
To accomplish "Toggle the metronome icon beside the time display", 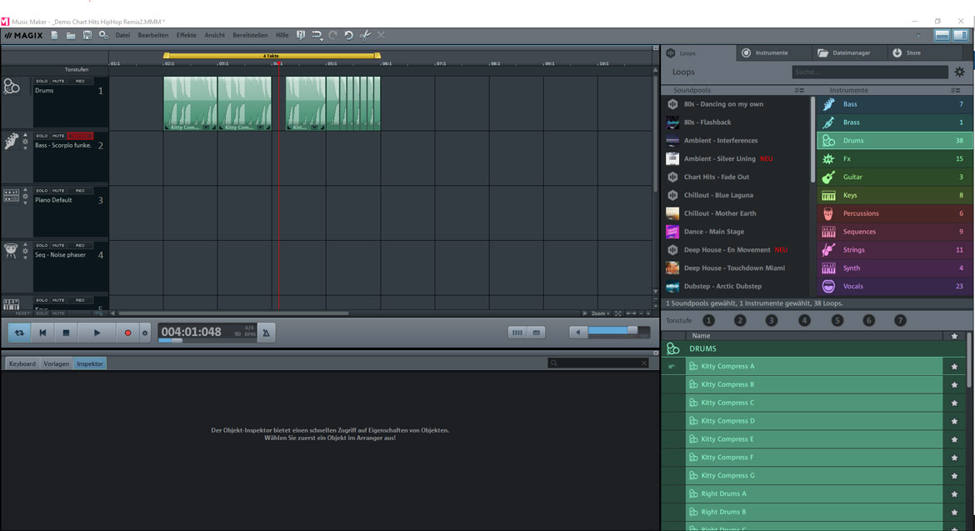I will coord(266,333).
